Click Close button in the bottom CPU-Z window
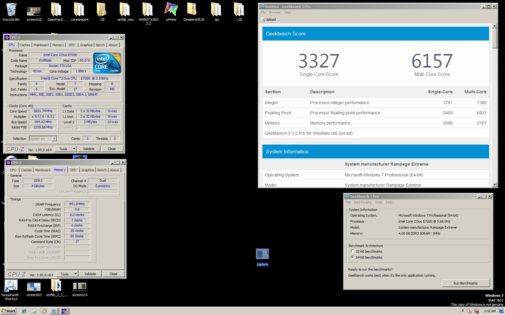Image resolution: width=505 pixels, height=315 pixels. pos(113,274)
